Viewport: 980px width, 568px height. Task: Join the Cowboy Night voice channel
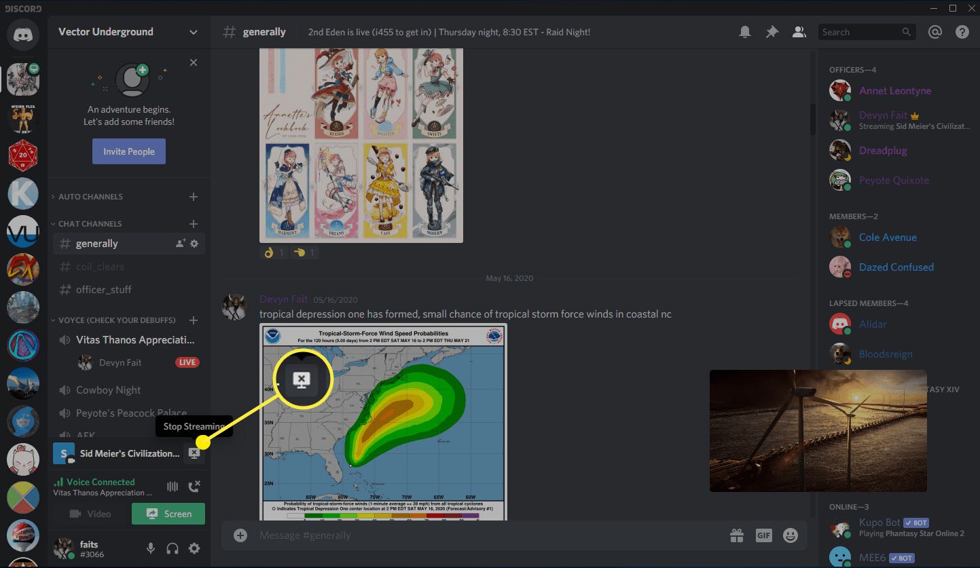(x=109, y=390)
